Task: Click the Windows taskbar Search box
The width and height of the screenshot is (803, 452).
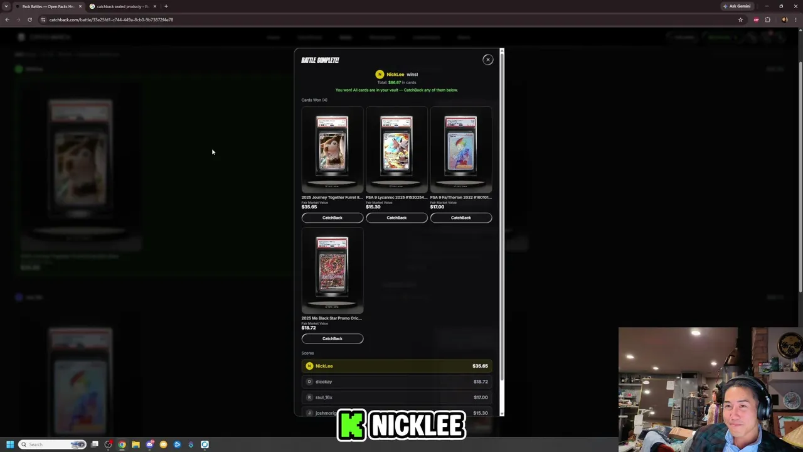Action: (52, 444)
